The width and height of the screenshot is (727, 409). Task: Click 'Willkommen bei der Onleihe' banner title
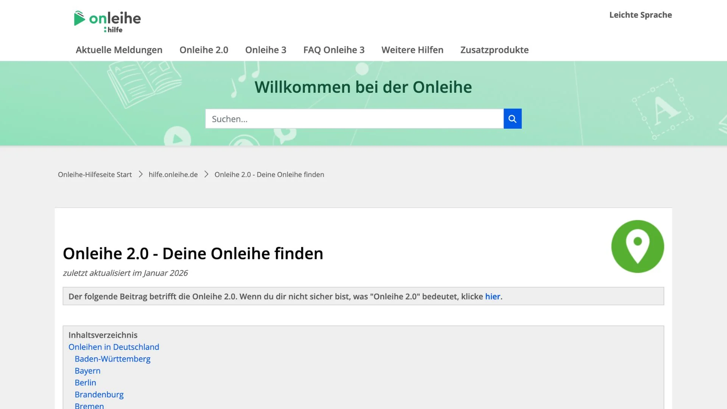click(363, 87)
